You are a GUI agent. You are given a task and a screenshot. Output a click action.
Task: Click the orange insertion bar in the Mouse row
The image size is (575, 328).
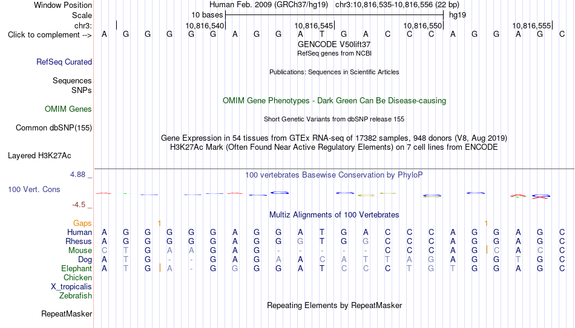click(487, 249)
